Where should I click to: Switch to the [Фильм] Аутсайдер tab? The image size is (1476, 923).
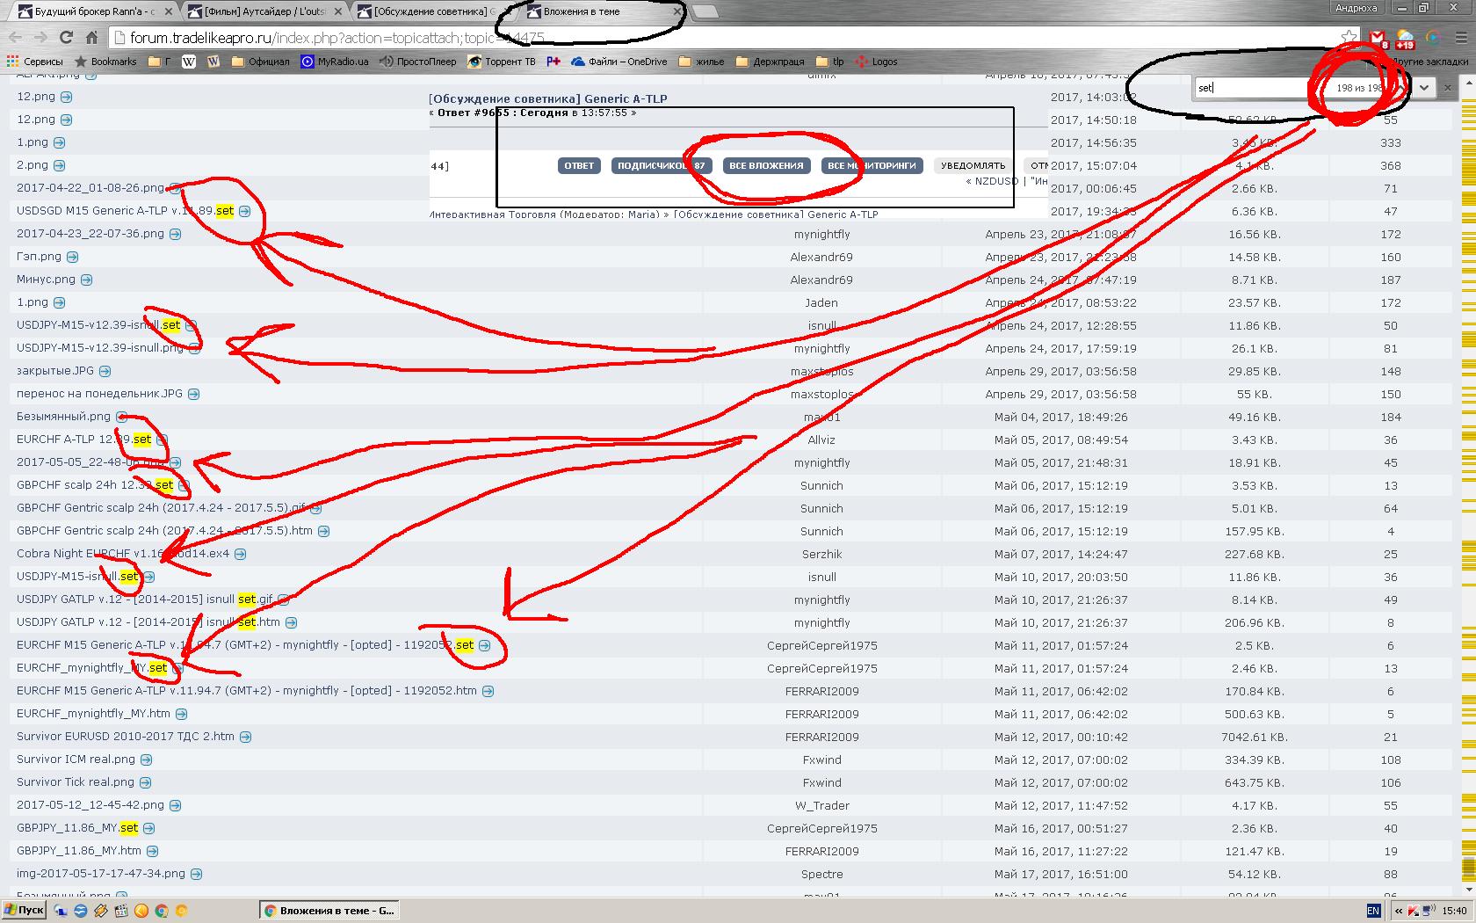(264, 11)
